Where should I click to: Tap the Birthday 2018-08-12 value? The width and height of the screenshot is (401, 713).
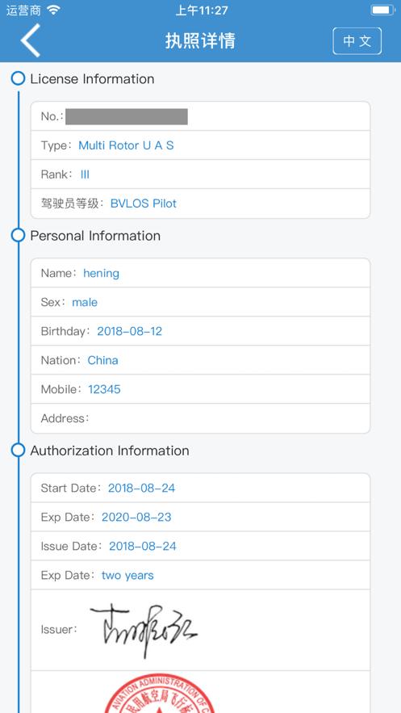coord(129,331)
